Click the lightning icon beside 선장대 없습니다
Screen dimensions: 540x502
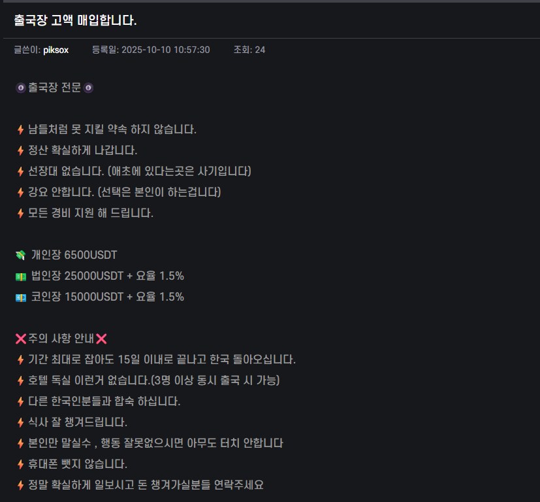20,171
